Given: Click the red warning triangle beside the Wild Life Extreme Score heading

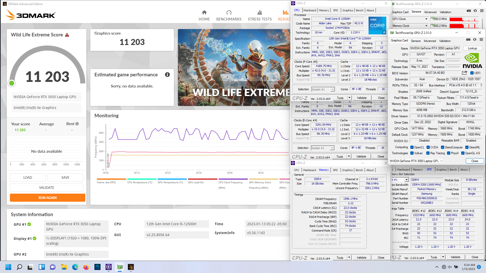Looking at the screenshot, I should 67,35.
